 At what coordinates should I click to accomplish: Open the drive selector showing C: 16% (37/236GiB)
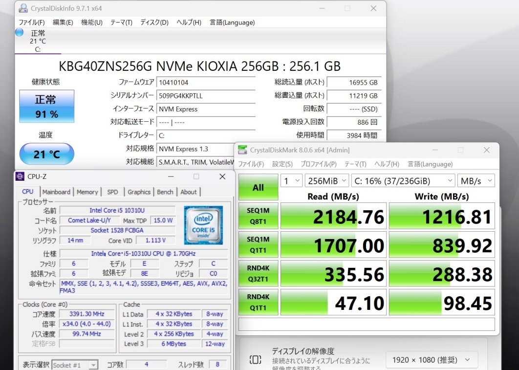[404, 180]
